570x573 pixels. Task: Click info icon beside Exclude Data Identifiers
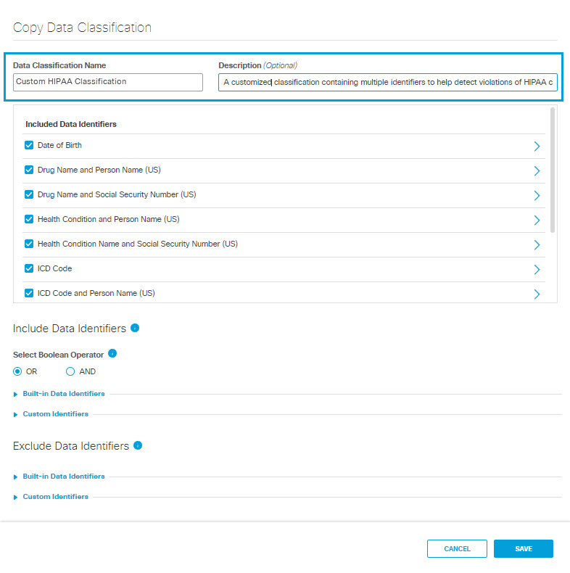click(138, 445)
